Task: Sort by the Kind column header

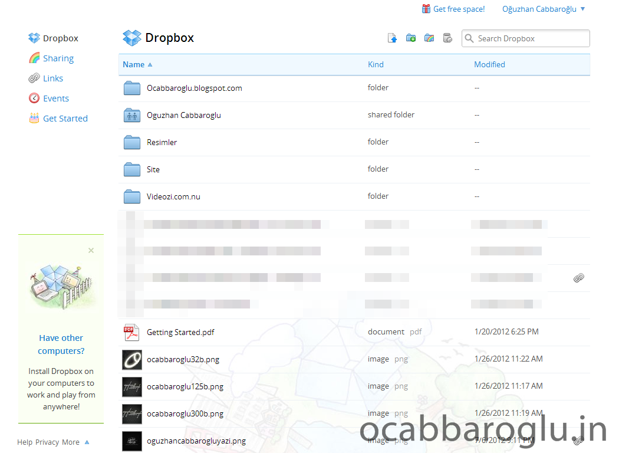Action: click(376, 64)
